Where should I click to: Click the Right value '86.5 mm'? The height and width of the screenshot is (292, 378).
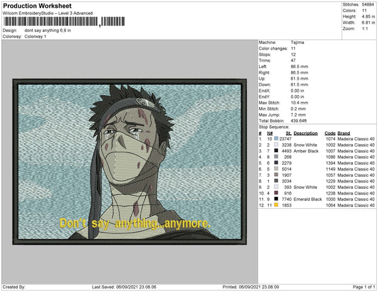click(x=299, y=72)
